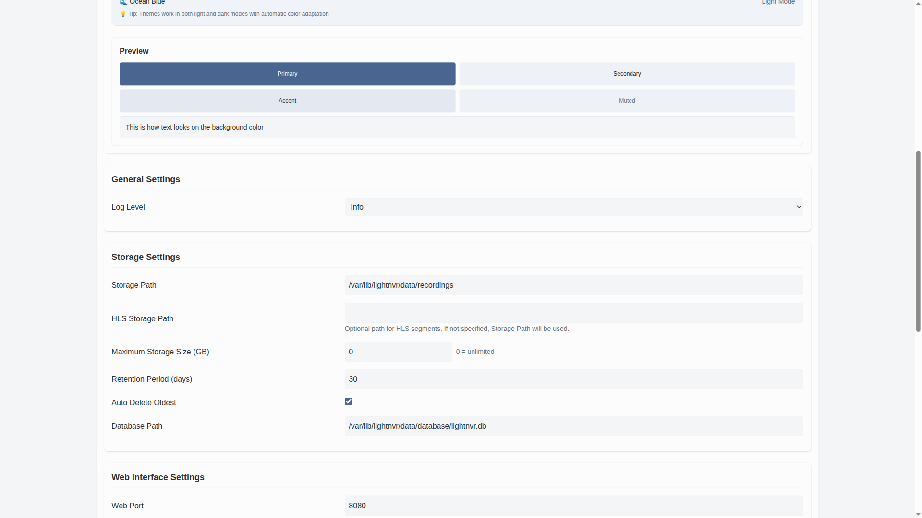
Task: Click the background color text preview box
Action: click(x=457, y=127)
